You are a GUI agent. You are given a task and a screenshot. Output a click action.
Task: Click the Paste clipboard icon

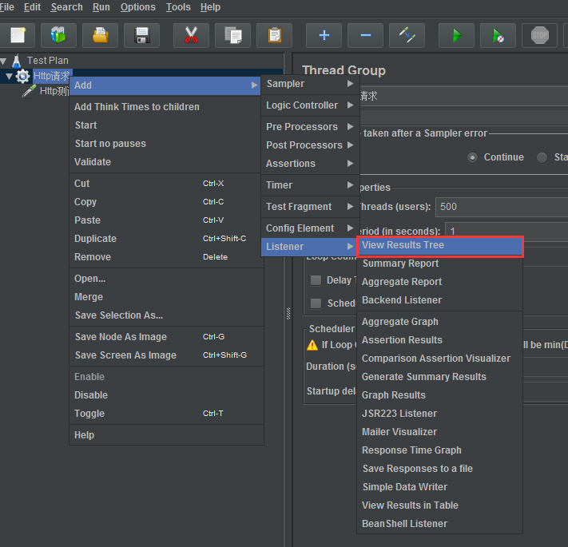pos(274,35)
